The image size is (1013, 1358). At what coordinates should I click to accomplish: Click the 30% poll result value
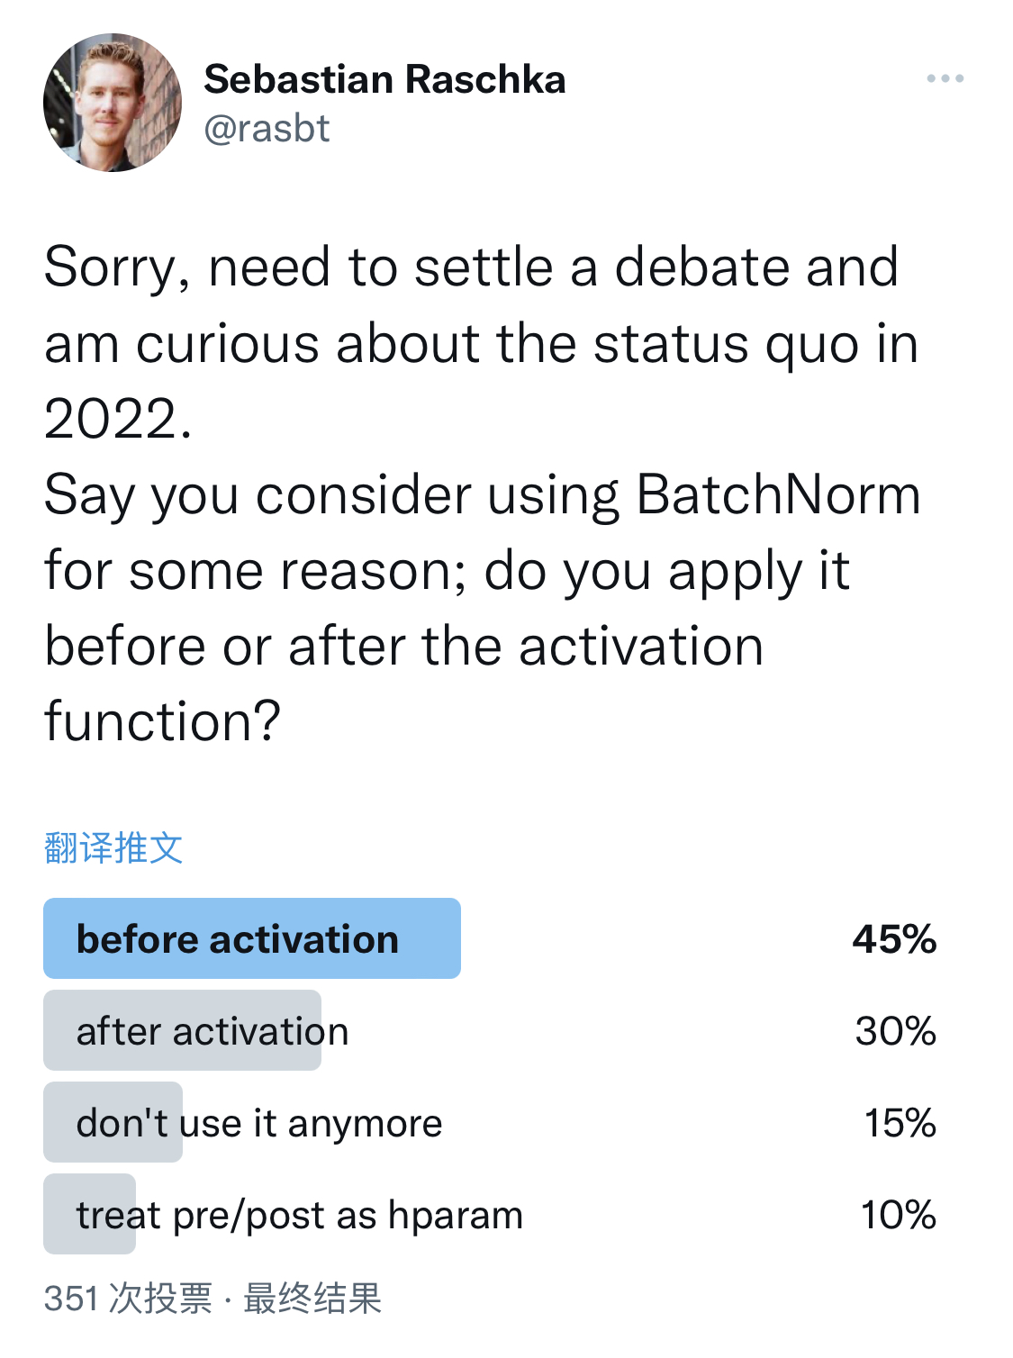(896, 1031)
